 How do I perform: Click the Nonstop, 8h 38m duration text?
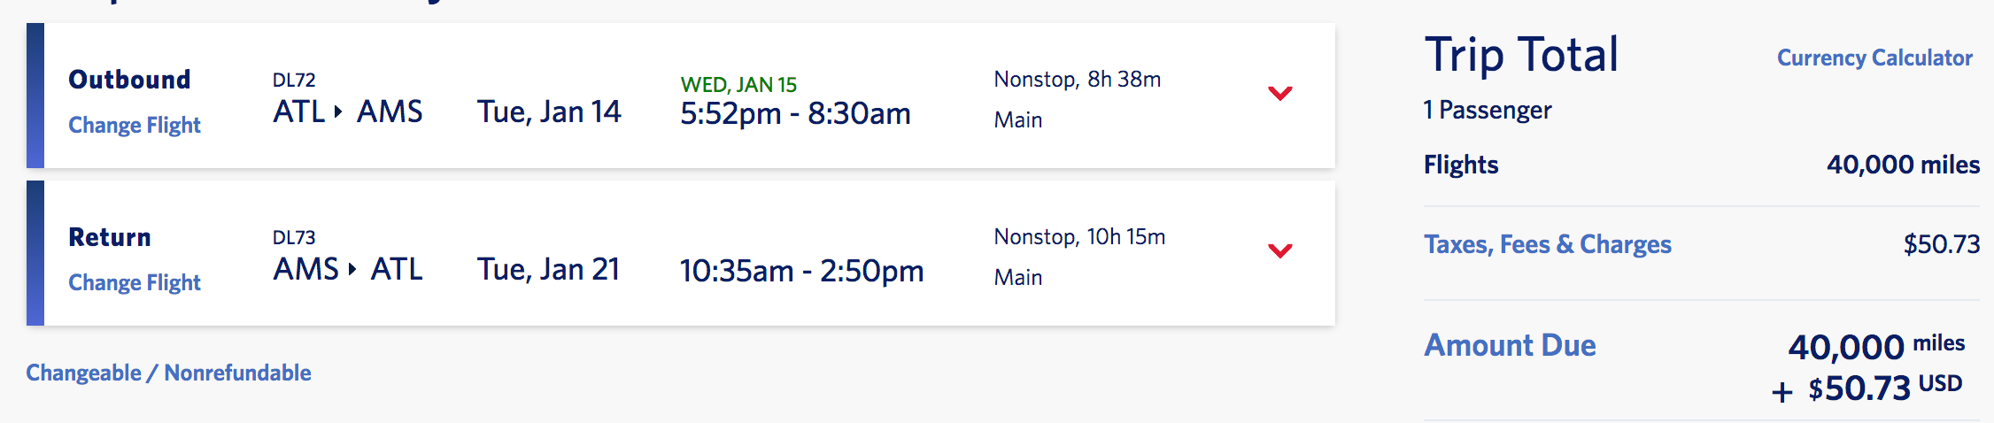point(1077,80)
